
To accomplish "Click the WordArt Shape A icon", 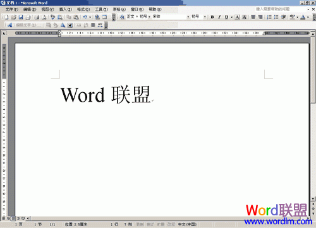I will [63, 25].
